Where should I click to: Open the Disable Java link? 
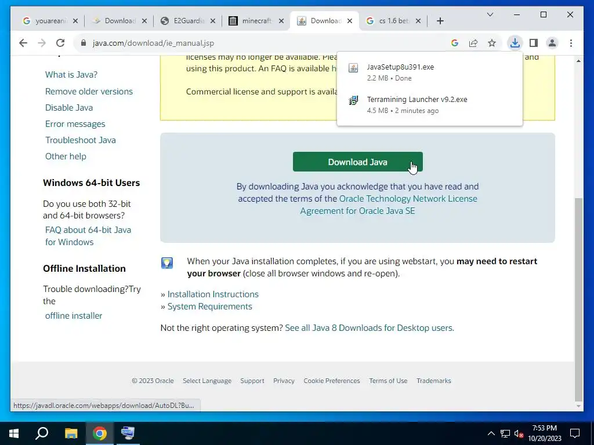point(69,108)
